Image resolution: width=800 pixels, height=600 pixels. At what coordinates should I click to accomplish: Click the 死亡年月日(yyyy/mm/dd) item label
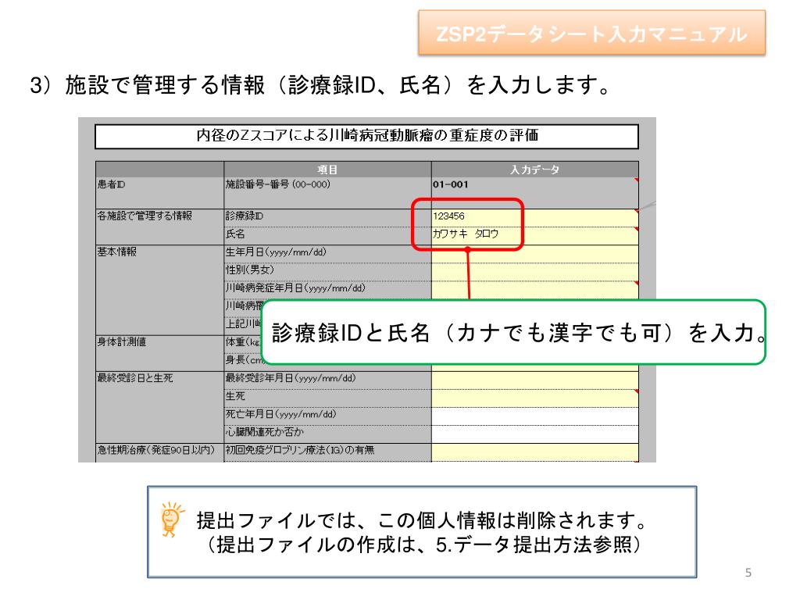281,414
